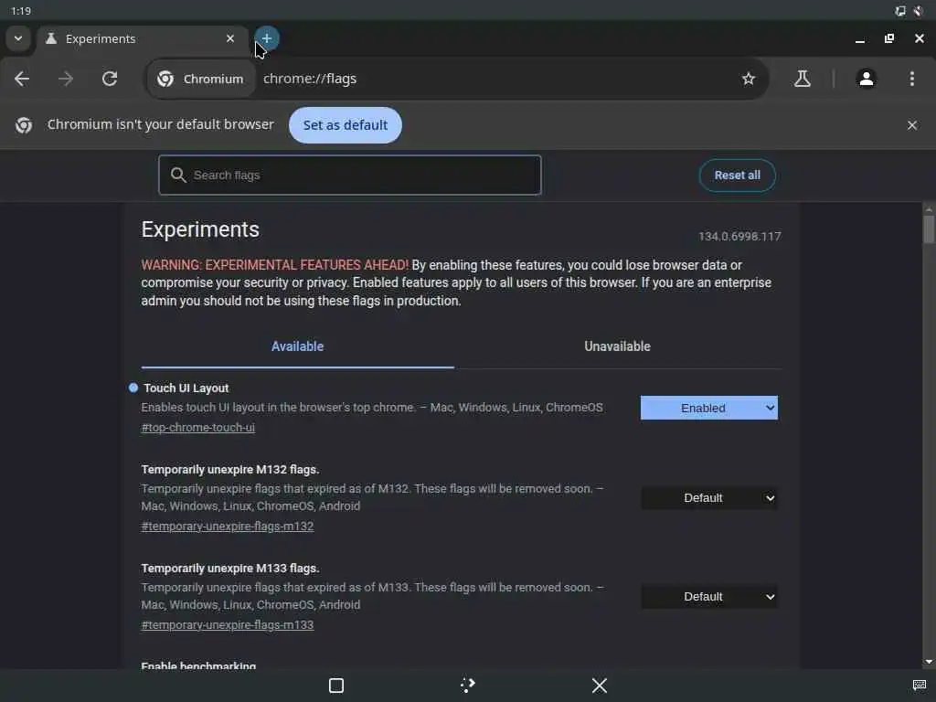This screenshot has width=936, height=702.
Task: Select the Experiments browser tab
Action: [x=143, y=39]
